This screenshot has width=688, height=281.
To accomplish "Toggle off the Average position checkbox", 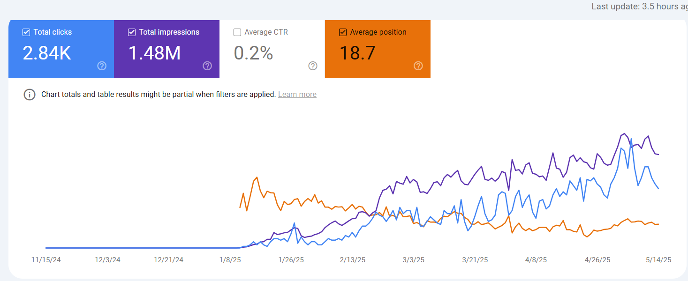I will tap(343, 32).
